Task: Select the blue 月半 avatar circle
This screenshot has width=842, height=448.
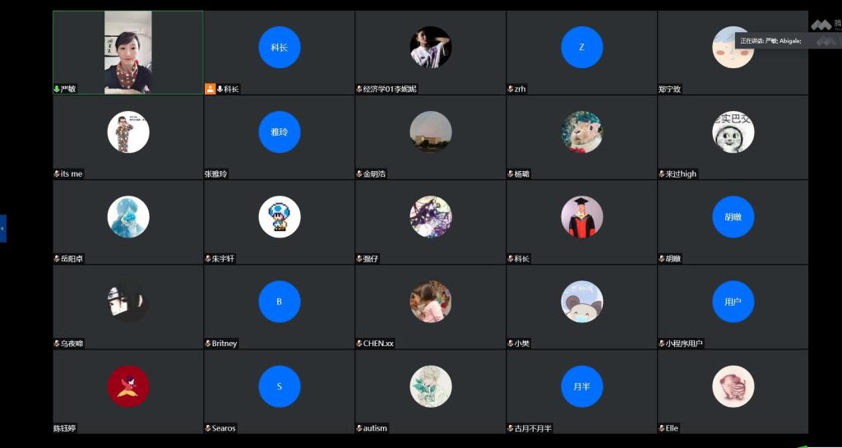Action: pos(581,386)
